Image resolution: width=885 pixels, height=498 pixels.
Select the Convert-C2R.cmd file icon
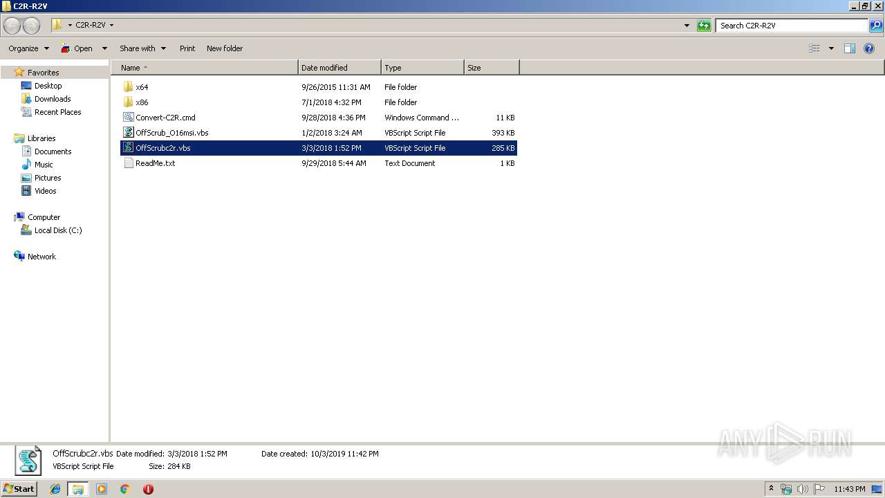click(x=128, y=118)
